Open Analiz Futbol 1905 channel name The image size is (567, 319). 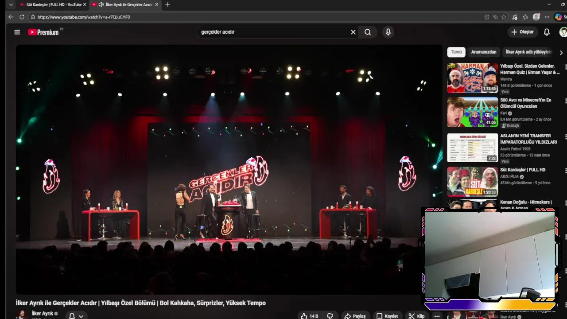515,149
